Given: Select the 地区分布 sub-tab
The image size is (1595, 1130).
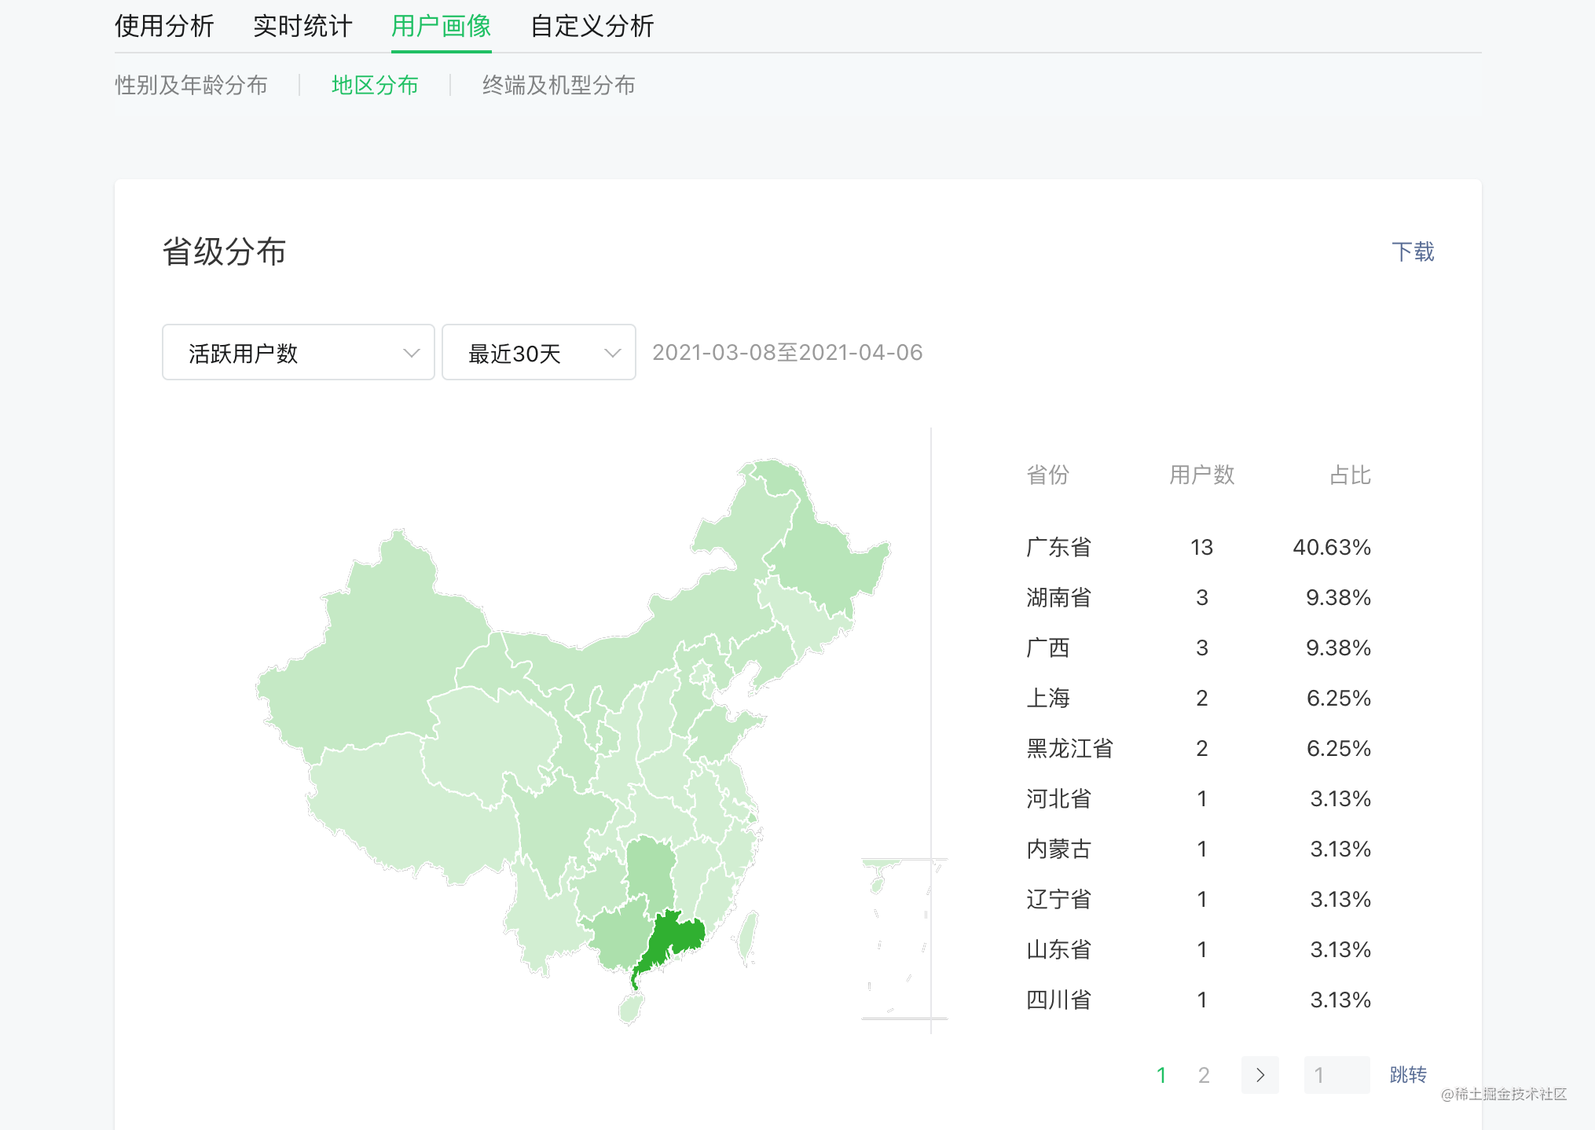Looking at the screenshot, I should (375, 85).
